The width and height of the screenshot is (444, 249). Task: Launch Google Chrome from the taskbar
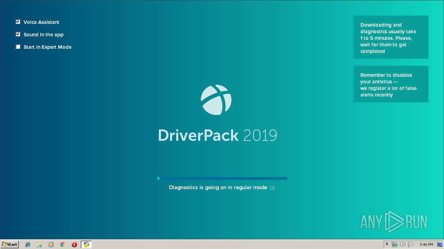[63, 245]
